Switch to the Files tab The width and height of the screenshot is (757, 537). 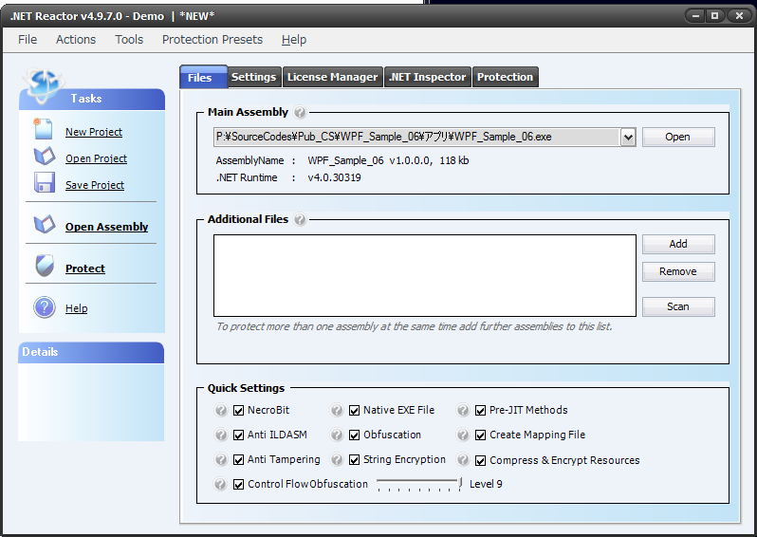point(203,77)
